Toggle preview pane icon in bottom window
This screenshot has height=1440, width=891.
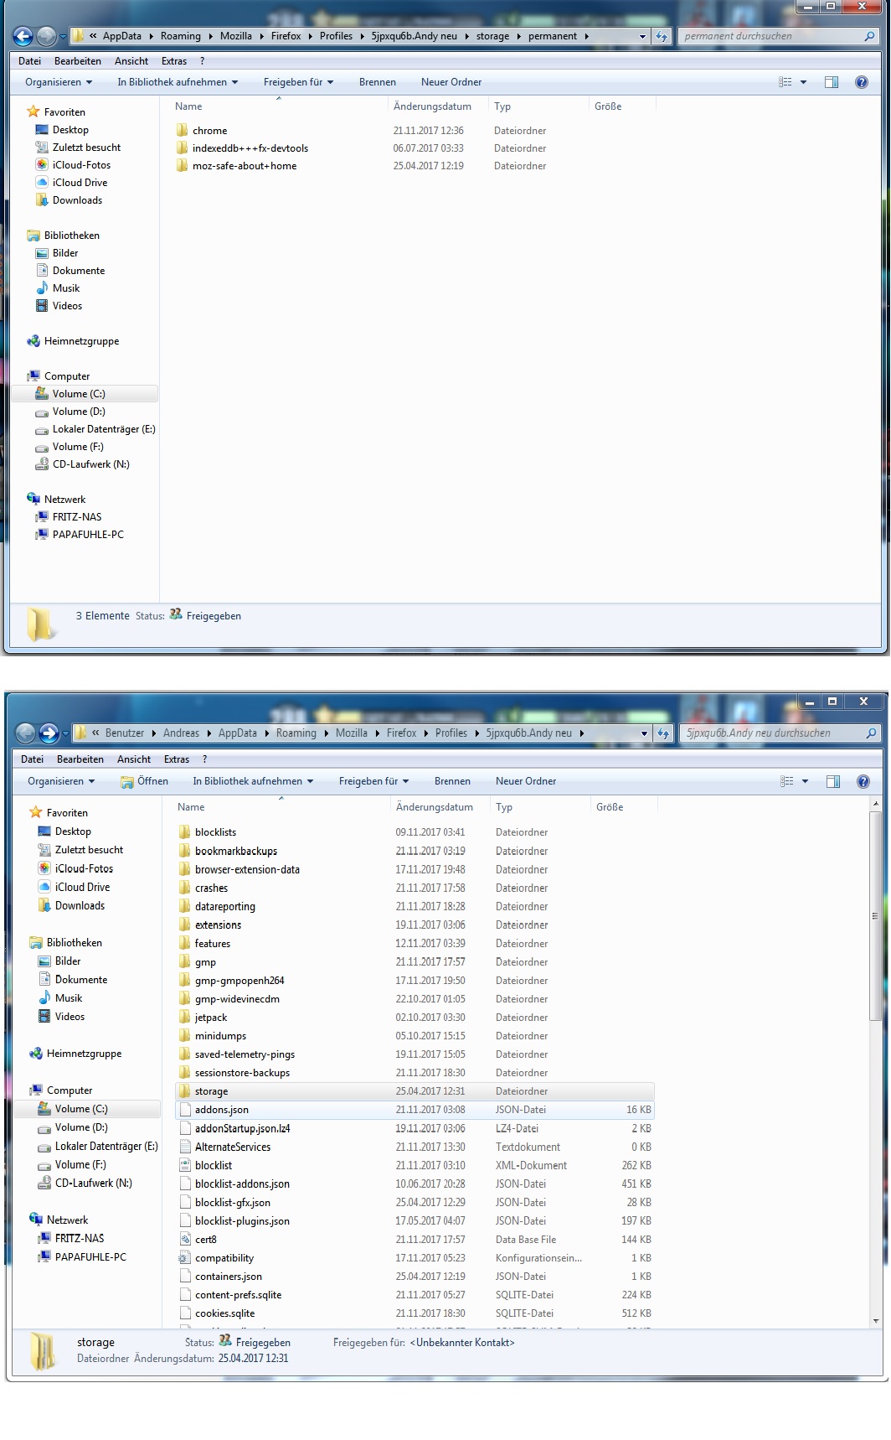tap(832, 781)
